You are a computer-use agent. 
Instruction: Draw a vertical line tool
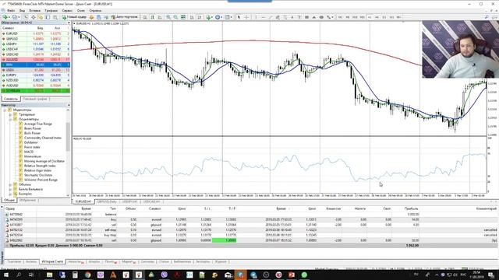click(x=256, y=17)
